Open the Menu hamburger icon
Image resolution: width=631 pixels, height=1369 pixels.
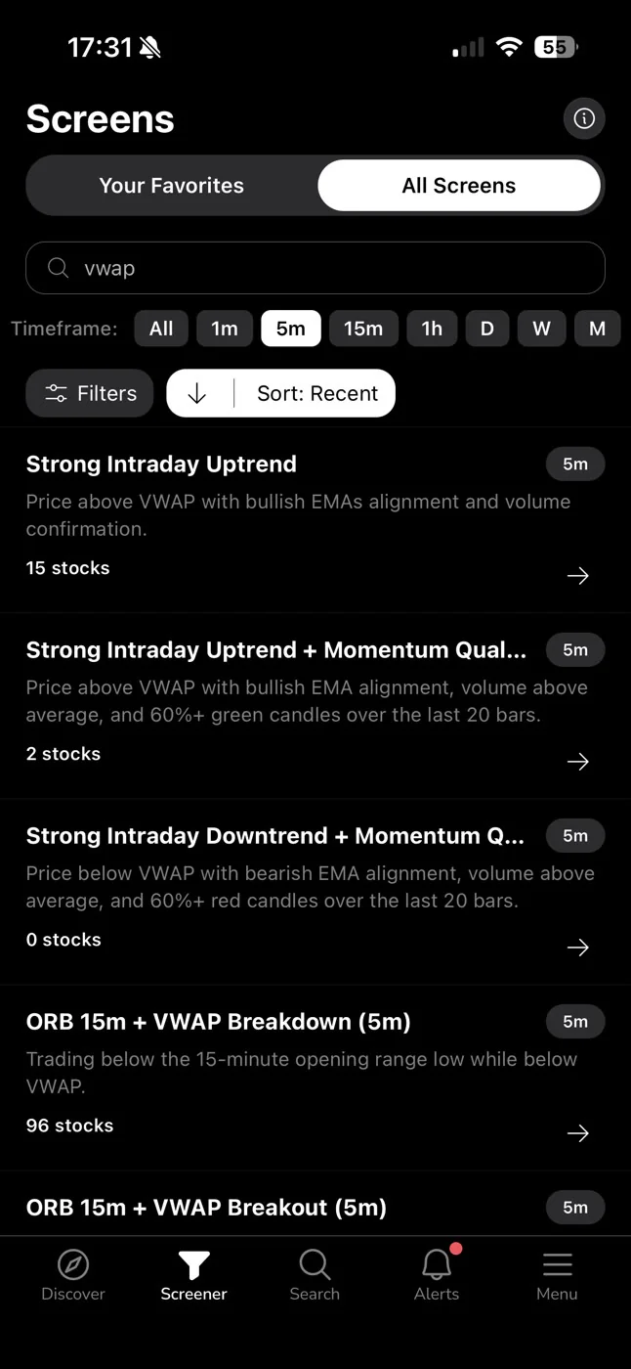[x=557, y=1264]
